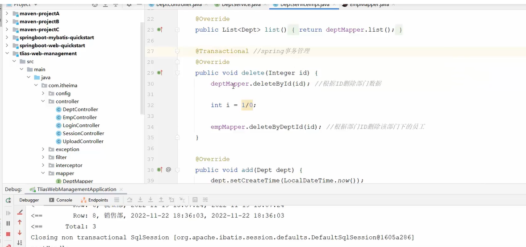Click Collapse All in Project panel header
The image size is (526, 247).
click(x=116, y=5)
